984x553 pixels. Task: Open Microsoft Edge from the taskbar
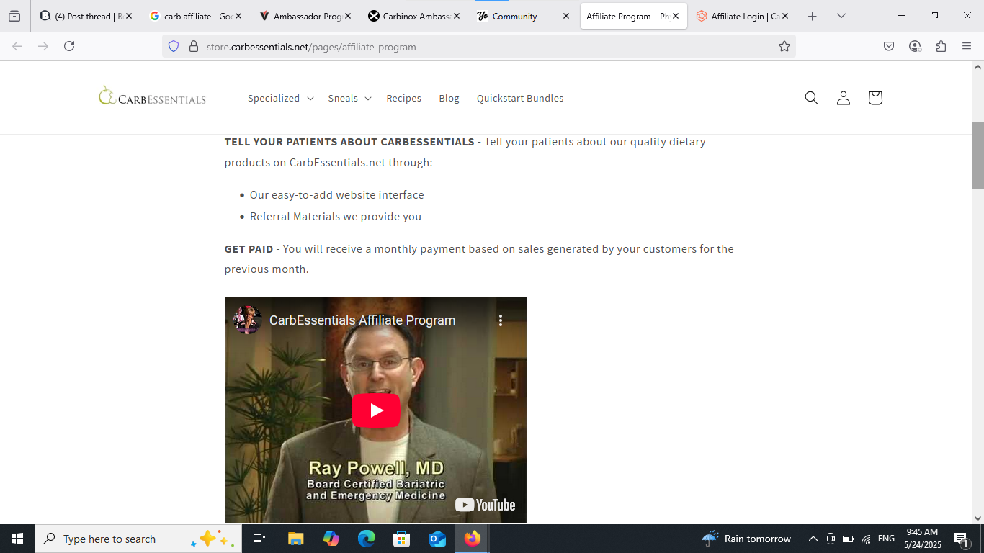coord(367,539)
